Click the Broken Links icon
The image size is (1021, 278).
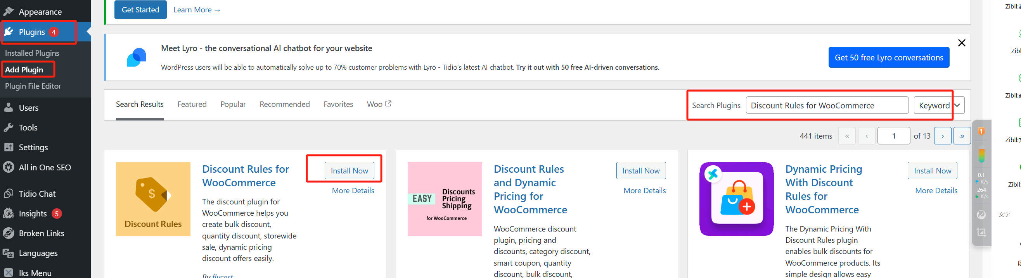[9, 233]
